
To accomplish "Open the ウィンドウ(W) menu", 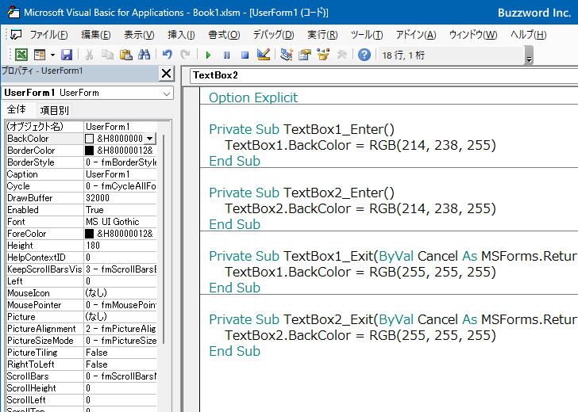I will click(x=473, y=35).
